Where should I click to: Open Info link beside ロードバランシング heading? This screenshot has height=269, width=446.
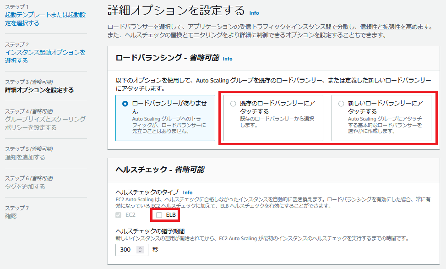(x=228, y=59)
